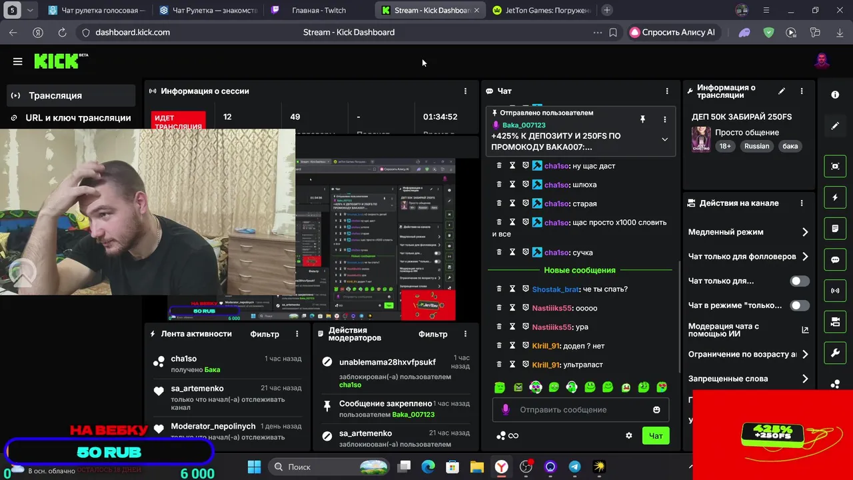Image resolution: width=853 pixels, height=480 pixels.
Task: Timeout user on 'ооооо' message
Action: point(512,308)
